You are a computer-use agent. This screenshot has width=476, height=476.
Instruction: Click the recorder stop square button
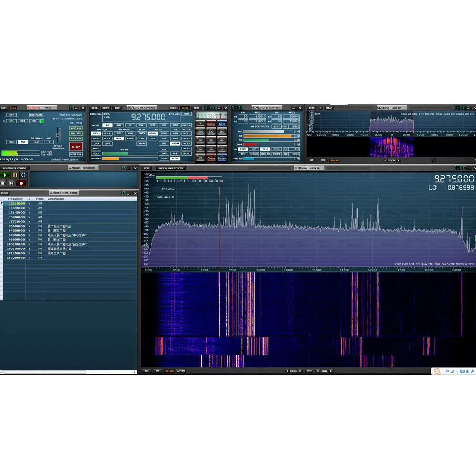pyautogui.click(x=3, y=183)
